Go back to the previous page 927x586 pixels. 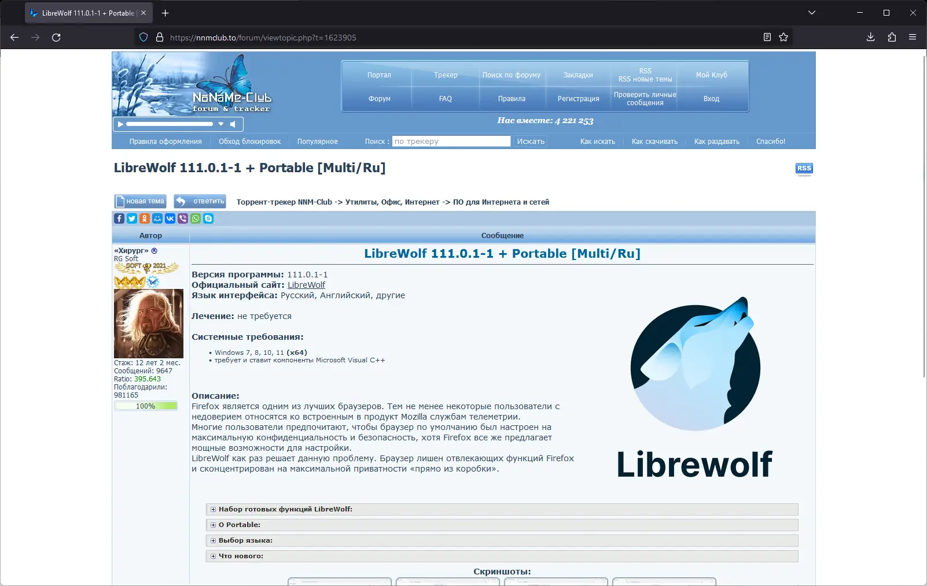click(14, 38)
